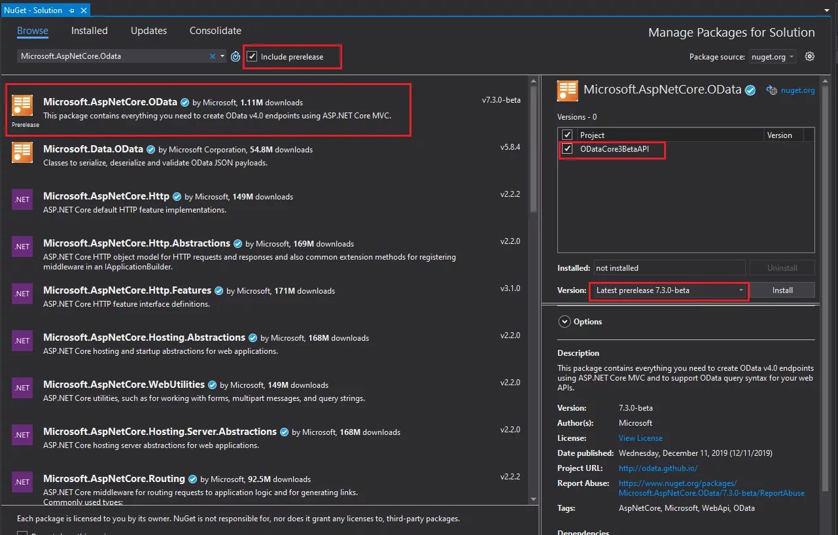Click verified badge next to Microsoft.AspNetCore.Http.Abstractions
Image resolution: width=838 pixels, height=535 pixels.
pos(238,244)
